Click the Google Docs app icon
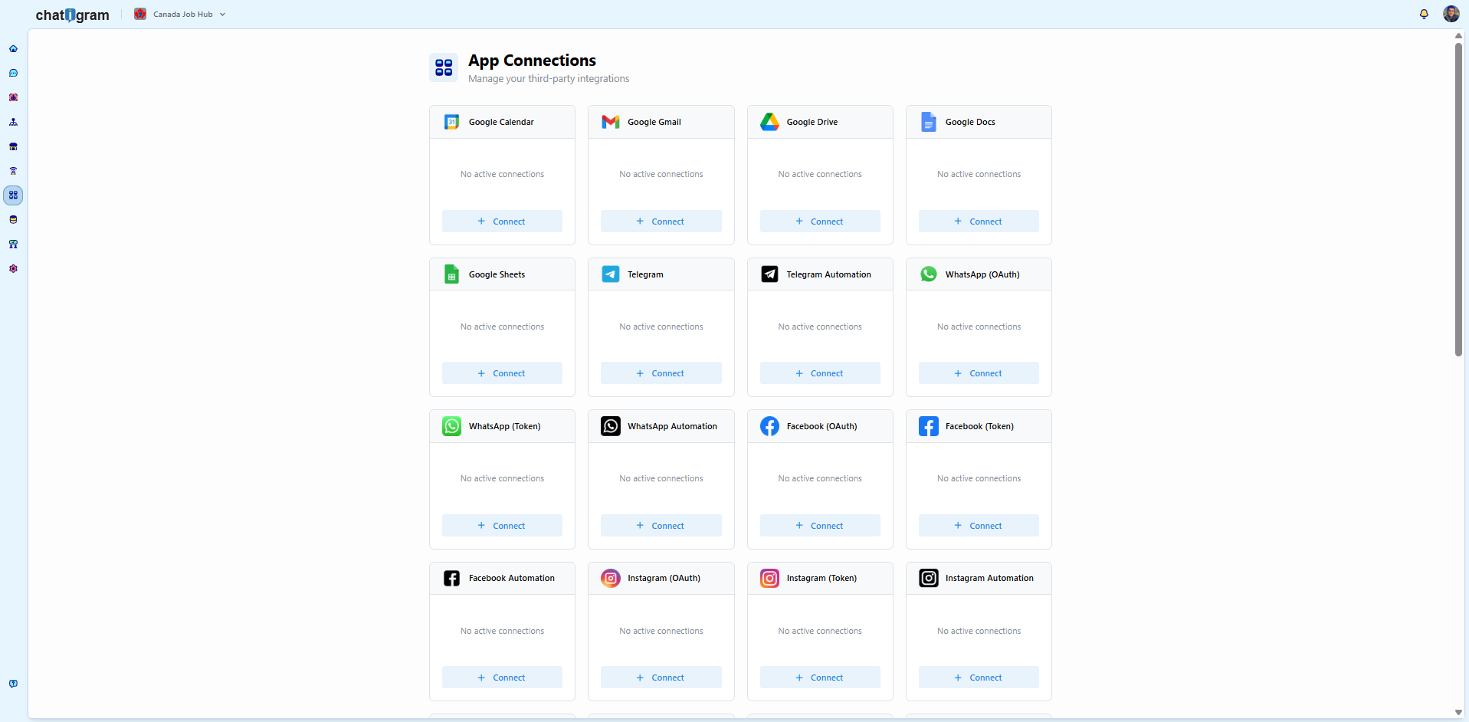This screenshot has width=1469, height=722. click(x=929, y=122)
